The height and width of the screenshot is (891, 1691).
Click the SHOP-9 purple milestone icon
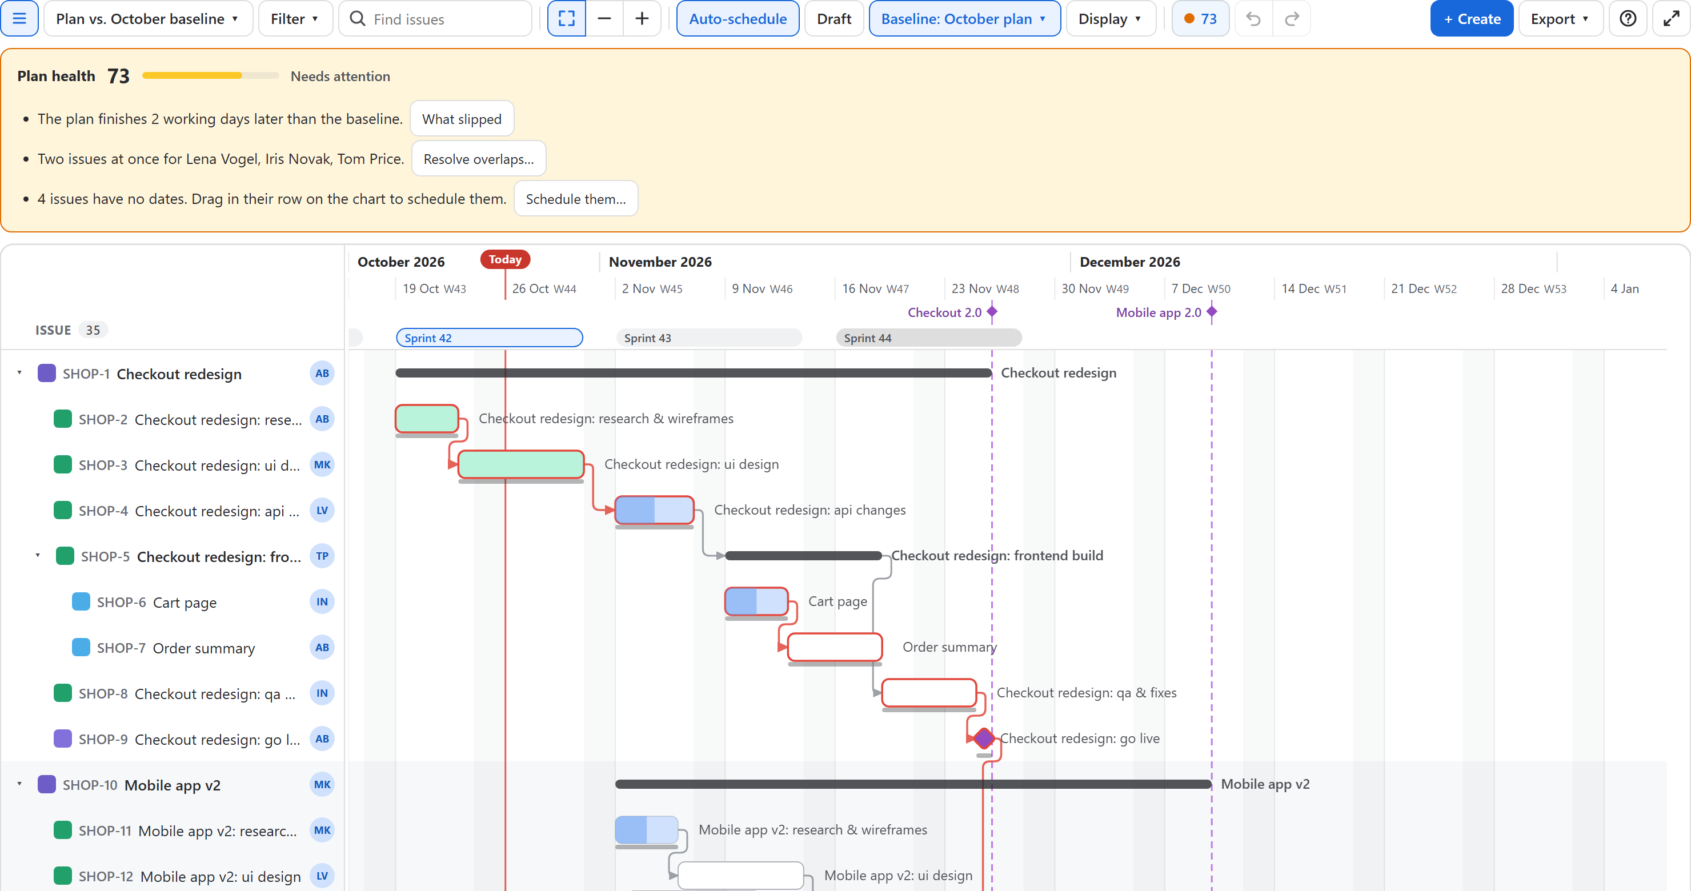point(62,739)
